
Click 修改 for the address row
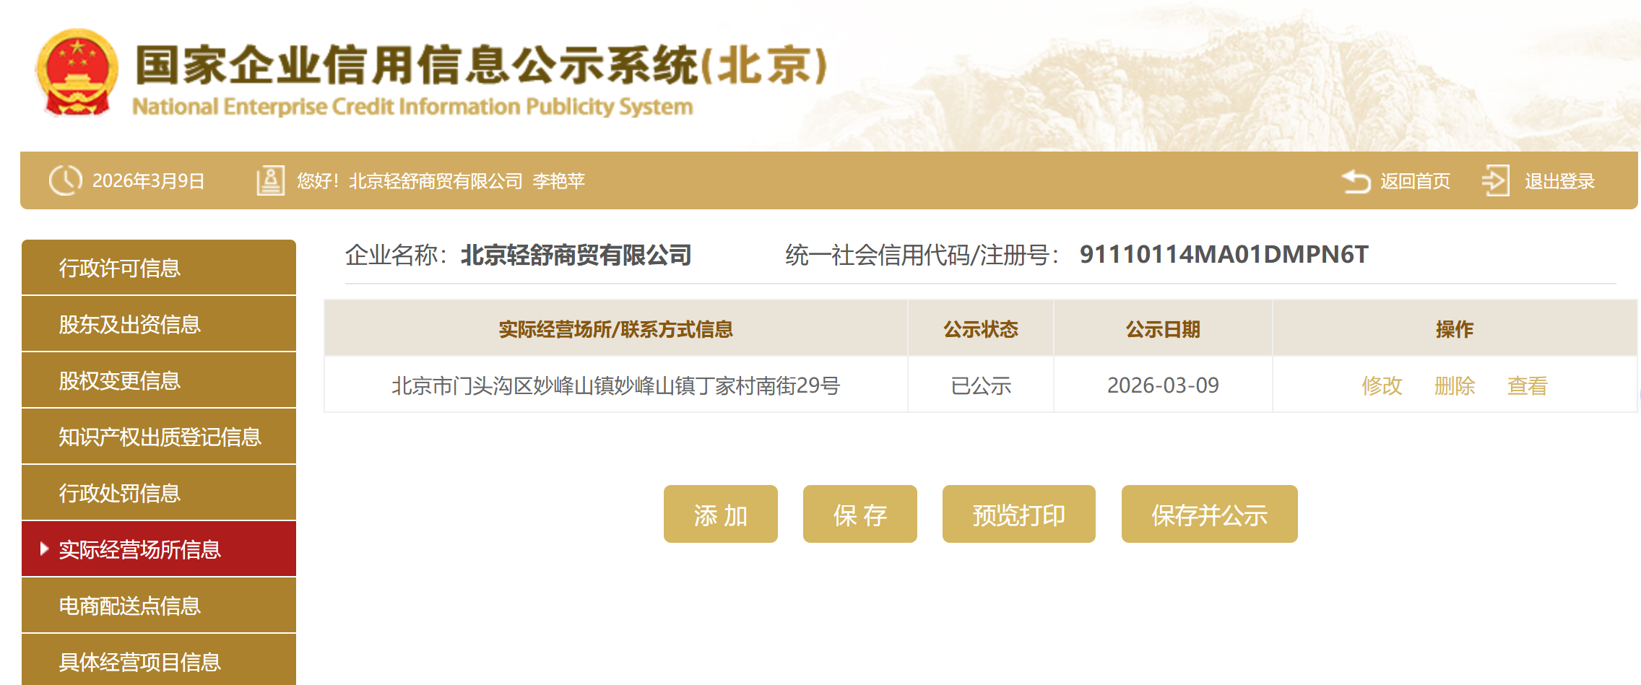(x=1382, y=385)
